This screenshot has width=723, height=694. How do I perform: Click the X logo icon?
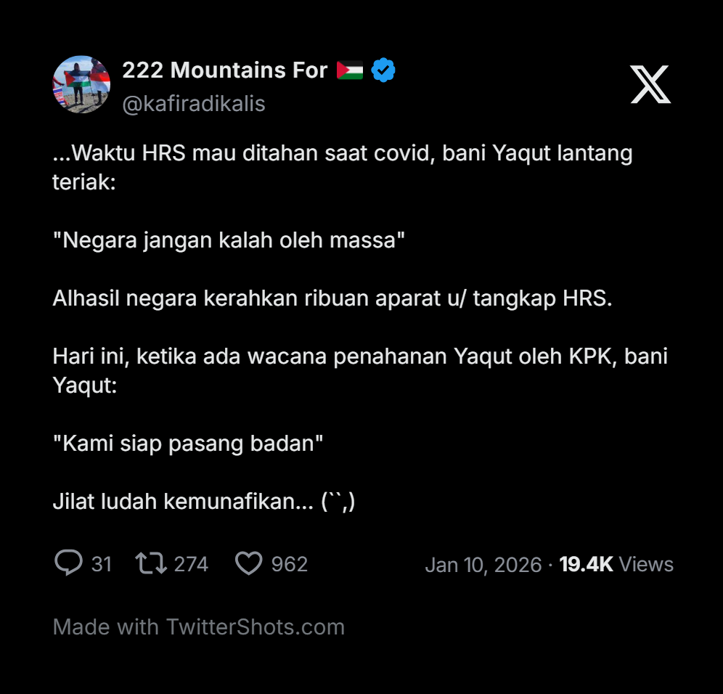(650, 84)
